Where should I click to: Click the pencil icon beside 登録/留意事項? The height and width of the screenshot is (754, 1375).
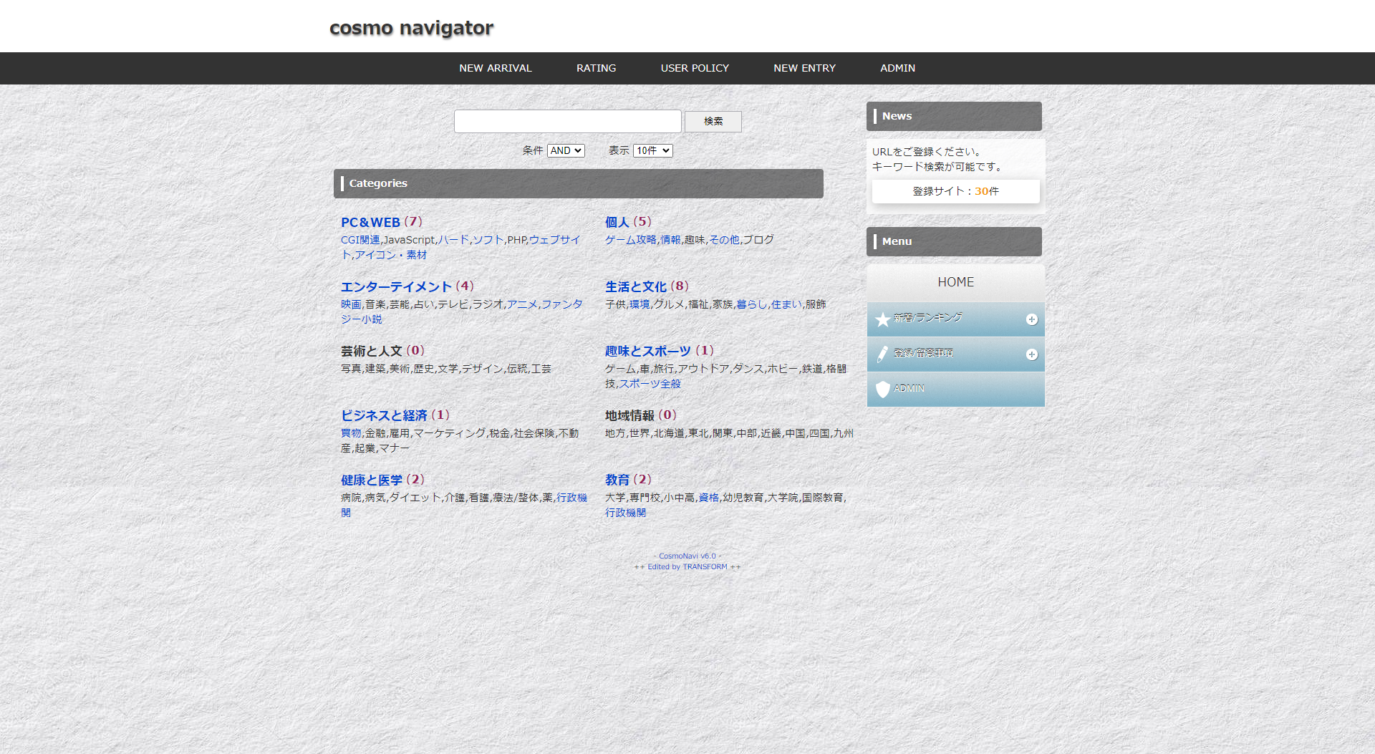[x=882, y=354]
